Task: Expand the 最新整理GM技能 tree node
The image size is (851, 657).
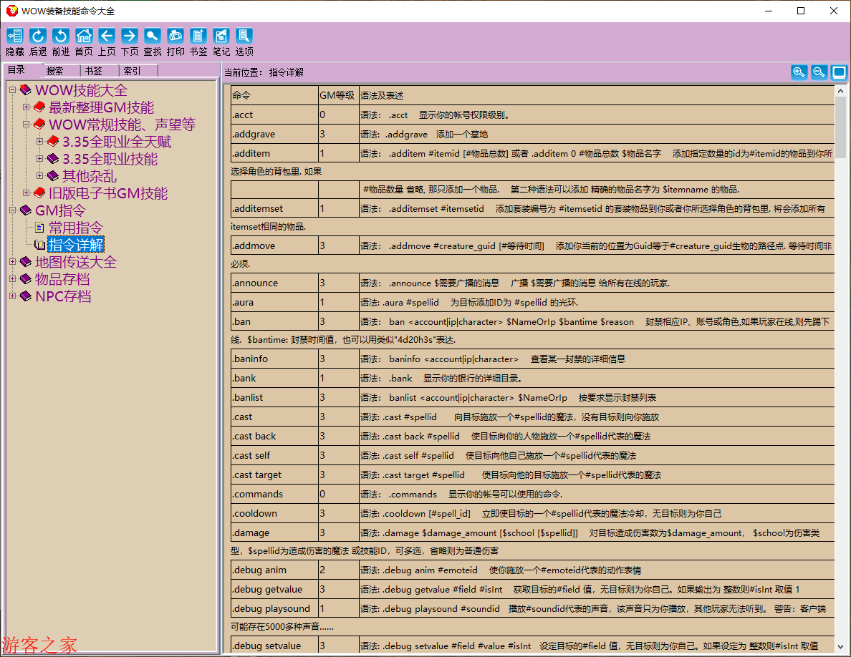Action: point(27,107)
